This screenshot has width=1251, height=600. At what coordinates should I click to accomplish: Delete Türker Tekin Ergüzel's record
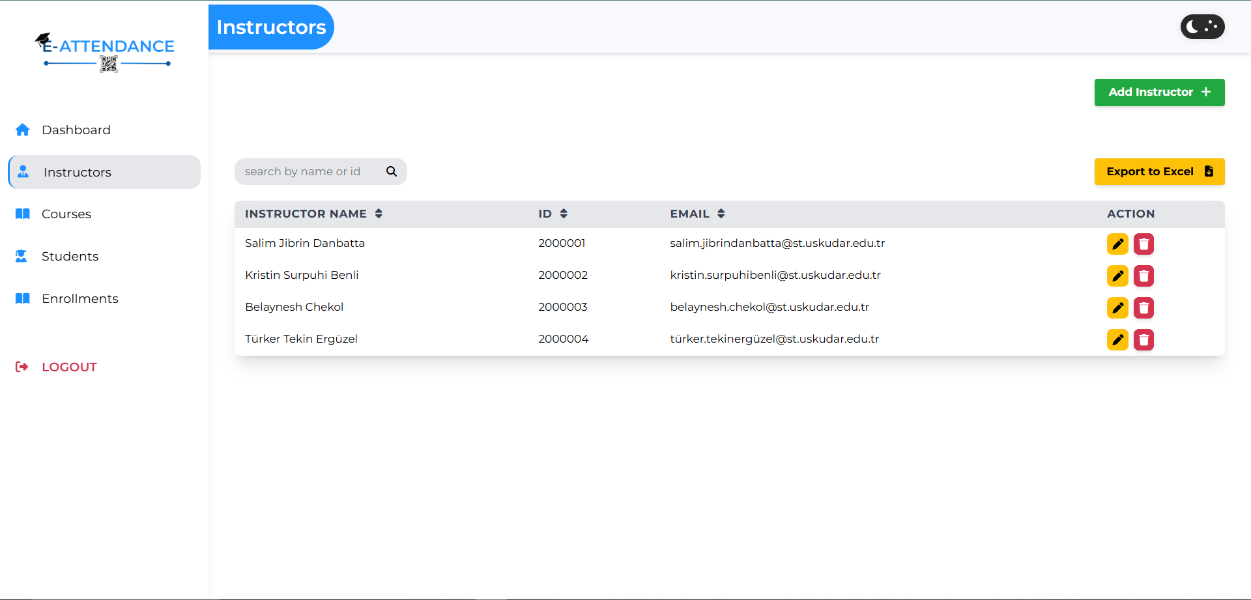click(x=1143, y=340)
